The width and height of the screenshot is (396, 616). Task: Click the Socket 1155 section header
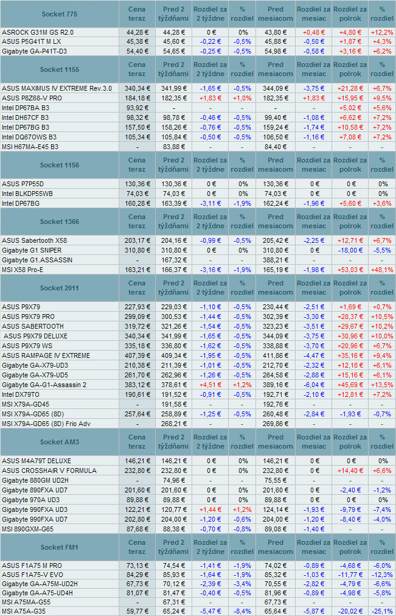[60, 69]
